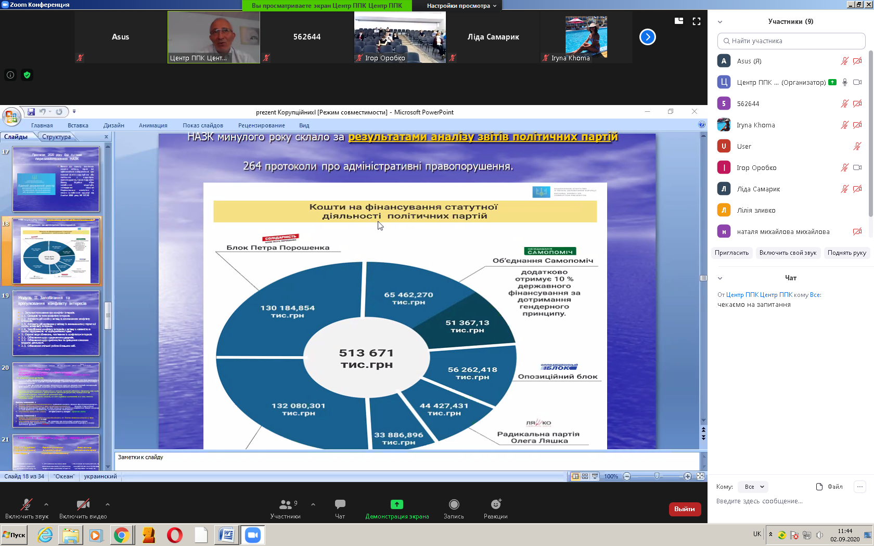The height and width of the screenshot is (546, 874).
Task: Expand video options arrow next to camera
Action: [x=108, y=504]
